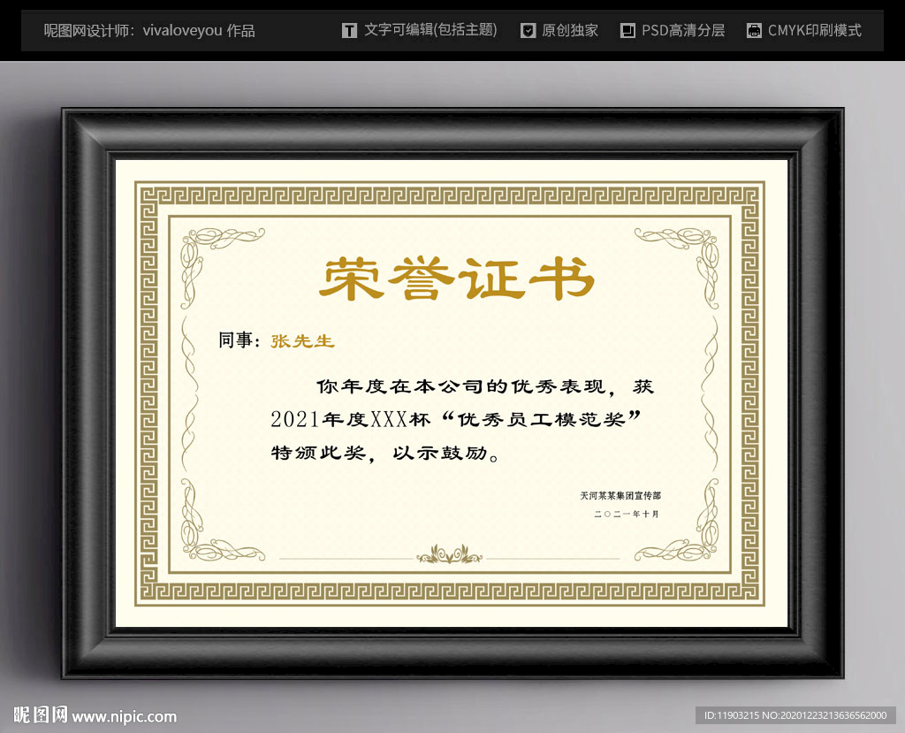Click the 'T' text-editable icon
This screenshot has height=733, width=905.
349,29
